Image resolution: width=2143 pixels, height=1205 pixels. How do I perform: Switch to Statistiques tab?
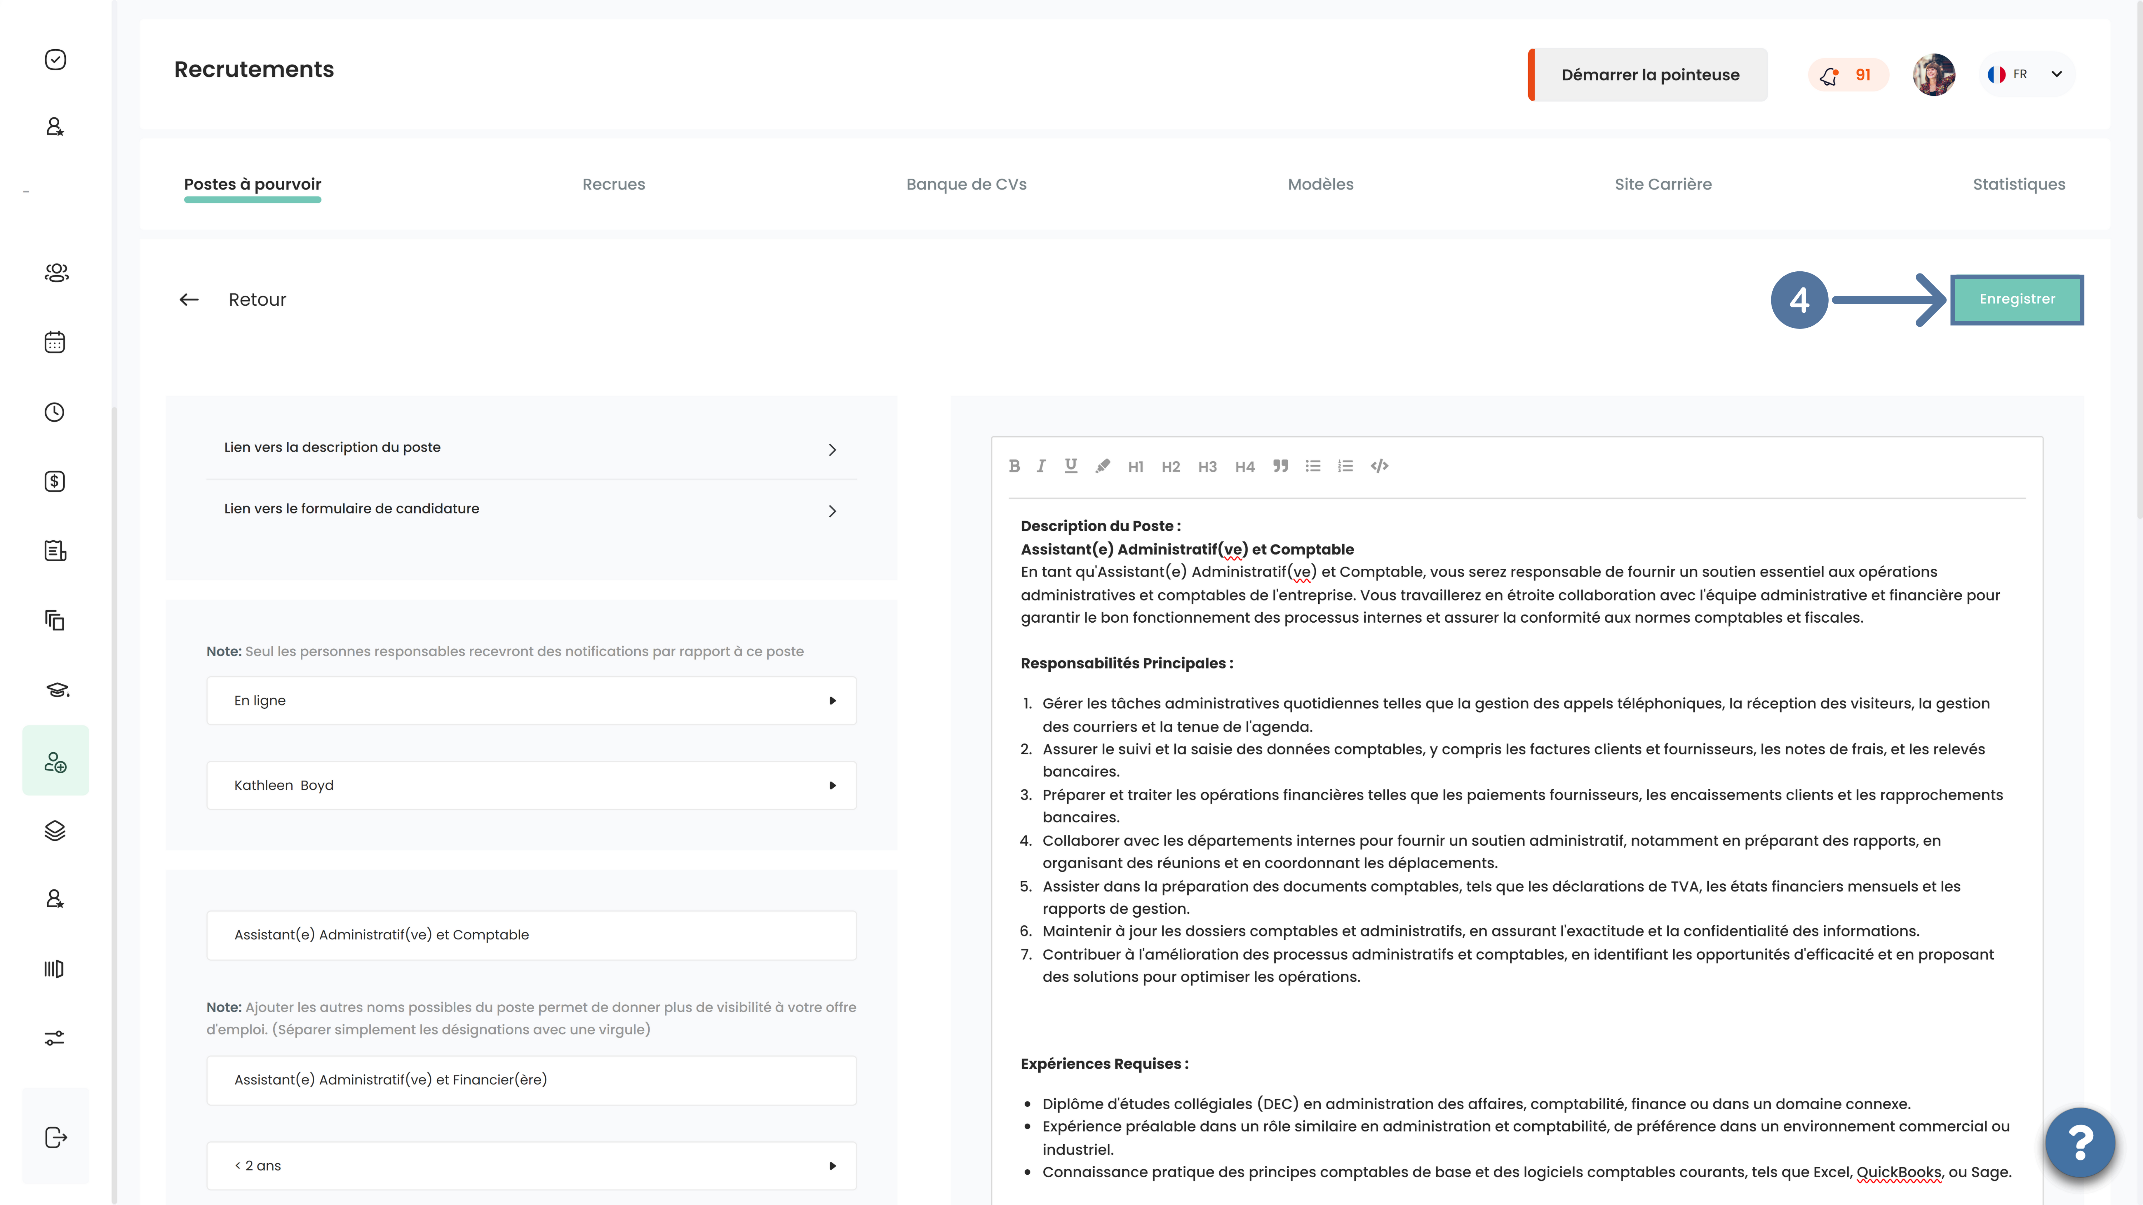[x=2019, y=185]
